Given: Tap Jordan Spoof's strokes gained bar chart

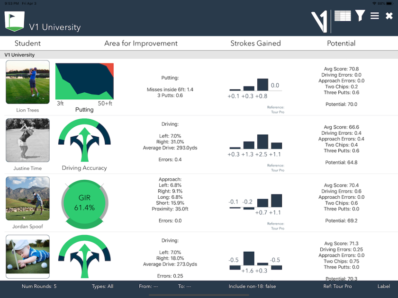Looking at the screenshot, I should (255, 205).
